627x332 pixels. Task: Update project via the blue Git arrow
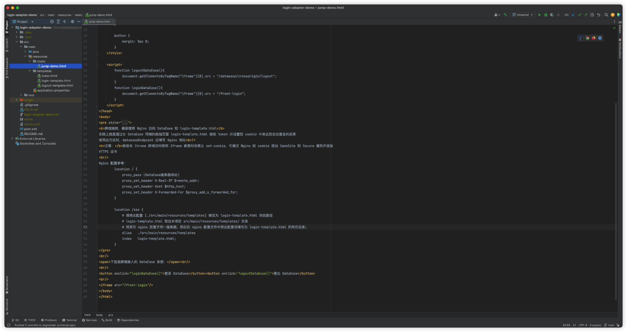(573, 15)
